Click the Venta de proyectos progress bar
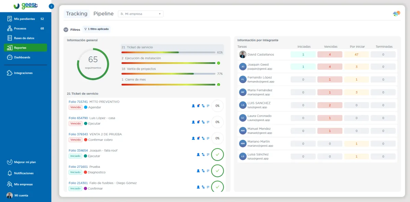 click(x=168, y=73)
